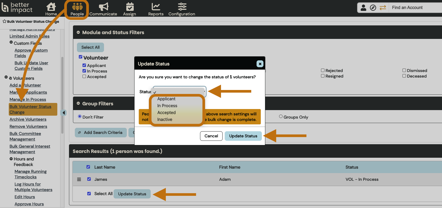This screenshot has height=208, width=442.
Task: Click Cancel in the dialog
Action: point(211,136)
